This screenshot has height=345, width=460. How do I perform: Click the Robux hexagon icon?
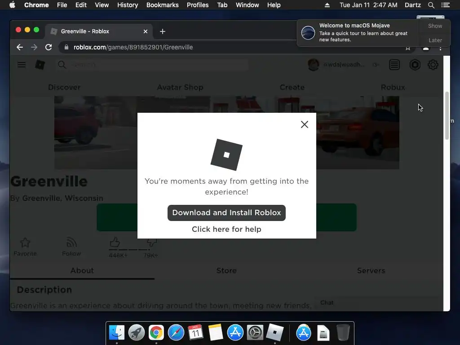415,65
